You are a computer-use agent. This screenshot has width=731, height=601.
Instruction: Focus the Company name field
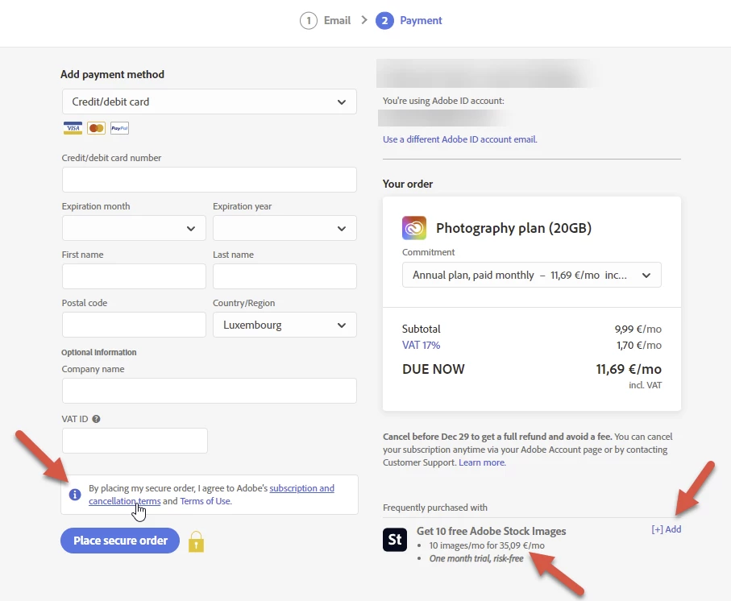[210, 391]
